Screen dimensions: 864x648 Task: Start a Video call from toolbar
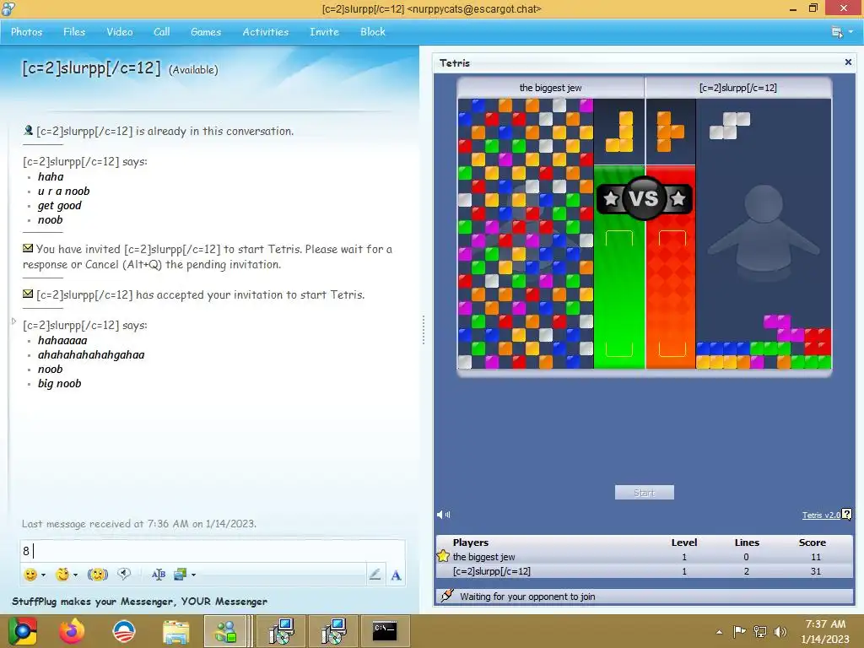[x=120, y=32]
